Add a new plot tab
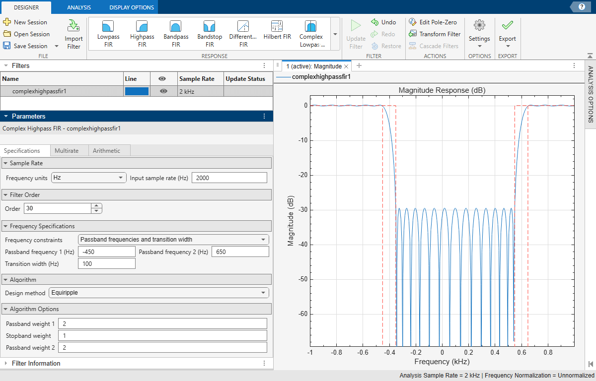The width and height of the screenshot is (596, 381). pos(359,66)
